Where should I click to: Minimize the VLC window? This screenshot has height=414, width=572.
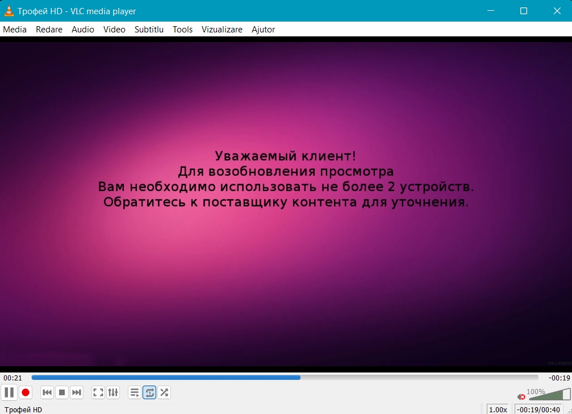491,11
